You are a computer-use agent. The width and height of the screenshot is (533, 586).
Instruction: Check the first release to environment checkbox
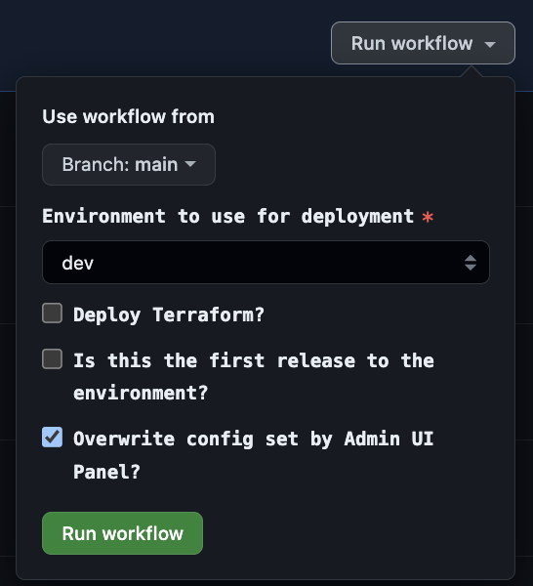click(53, 359)
